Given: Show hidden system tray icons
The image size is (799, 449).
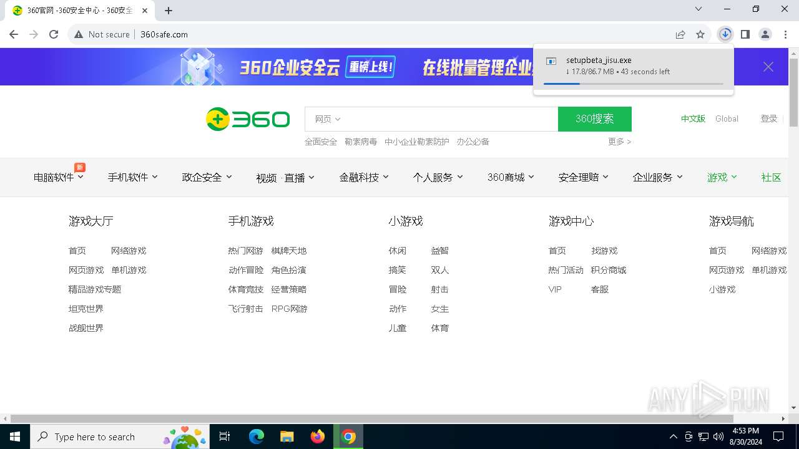Looking at the screenshot, I should 673,437.
